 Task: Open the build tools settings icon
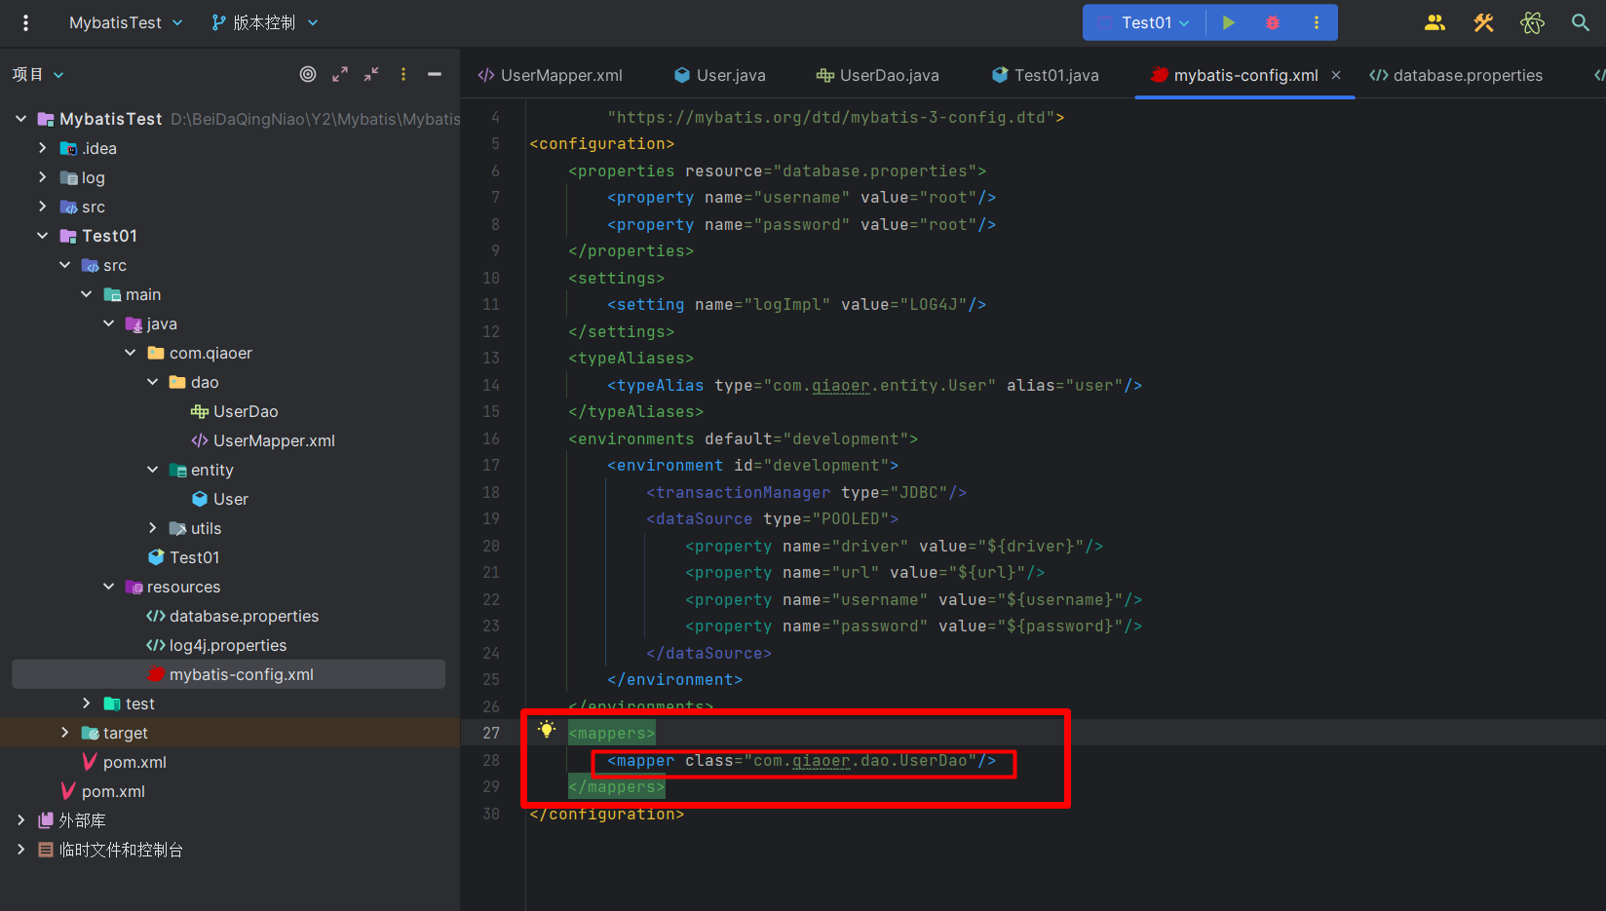click(x=1483, y=22)
